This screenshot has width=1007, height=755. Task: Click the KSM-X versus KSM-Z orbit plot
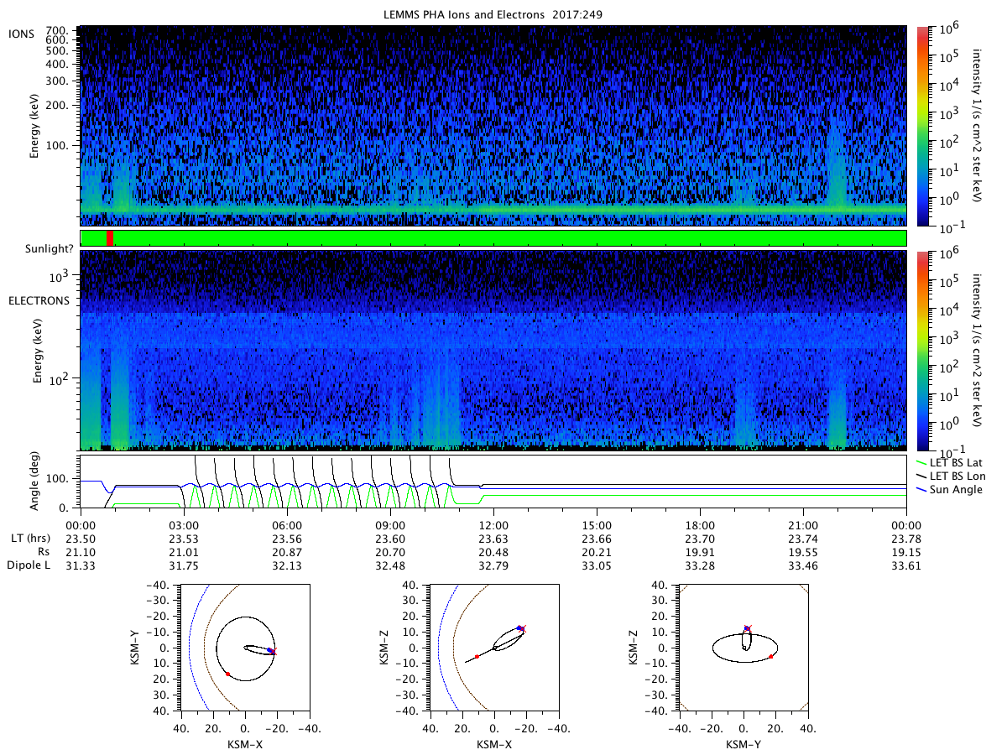493,648
